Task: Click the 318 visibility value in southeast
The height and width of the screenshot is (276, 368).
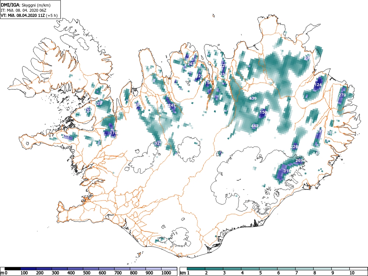Action: click(287, 171)
